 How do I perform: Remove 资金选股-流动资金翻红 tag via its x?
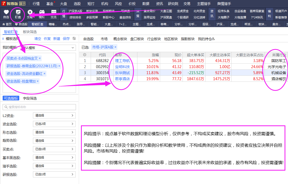coord(45,74)
